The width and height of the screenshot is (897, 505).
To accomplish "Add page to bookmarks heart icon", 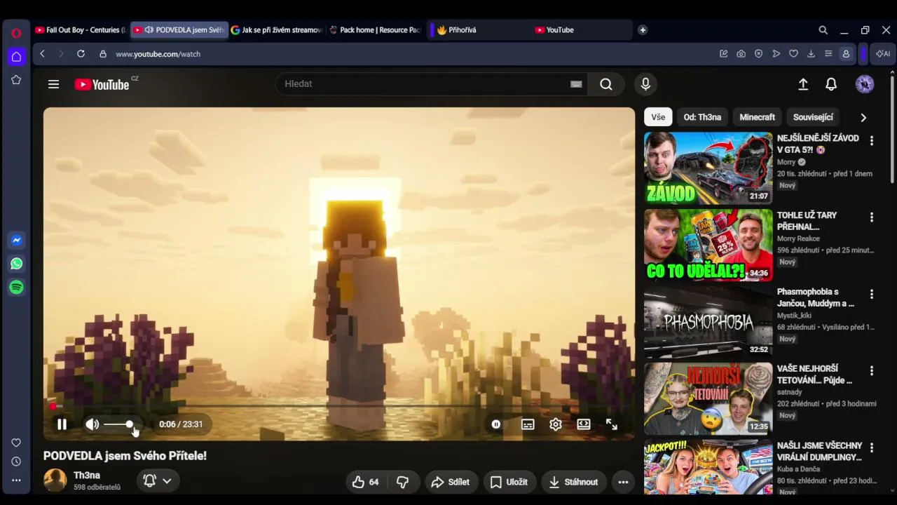I will 793,54.
